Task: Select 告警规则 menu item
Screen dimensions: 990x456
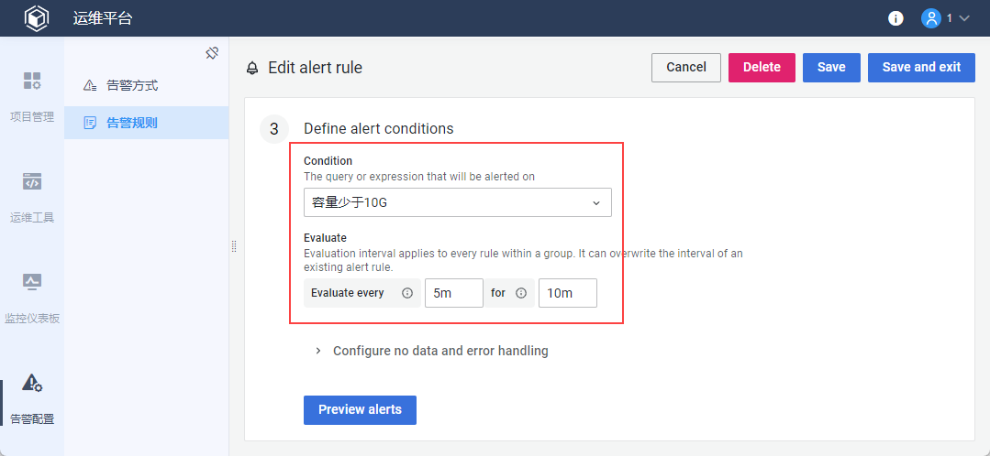Action: (x=132, y=122)
